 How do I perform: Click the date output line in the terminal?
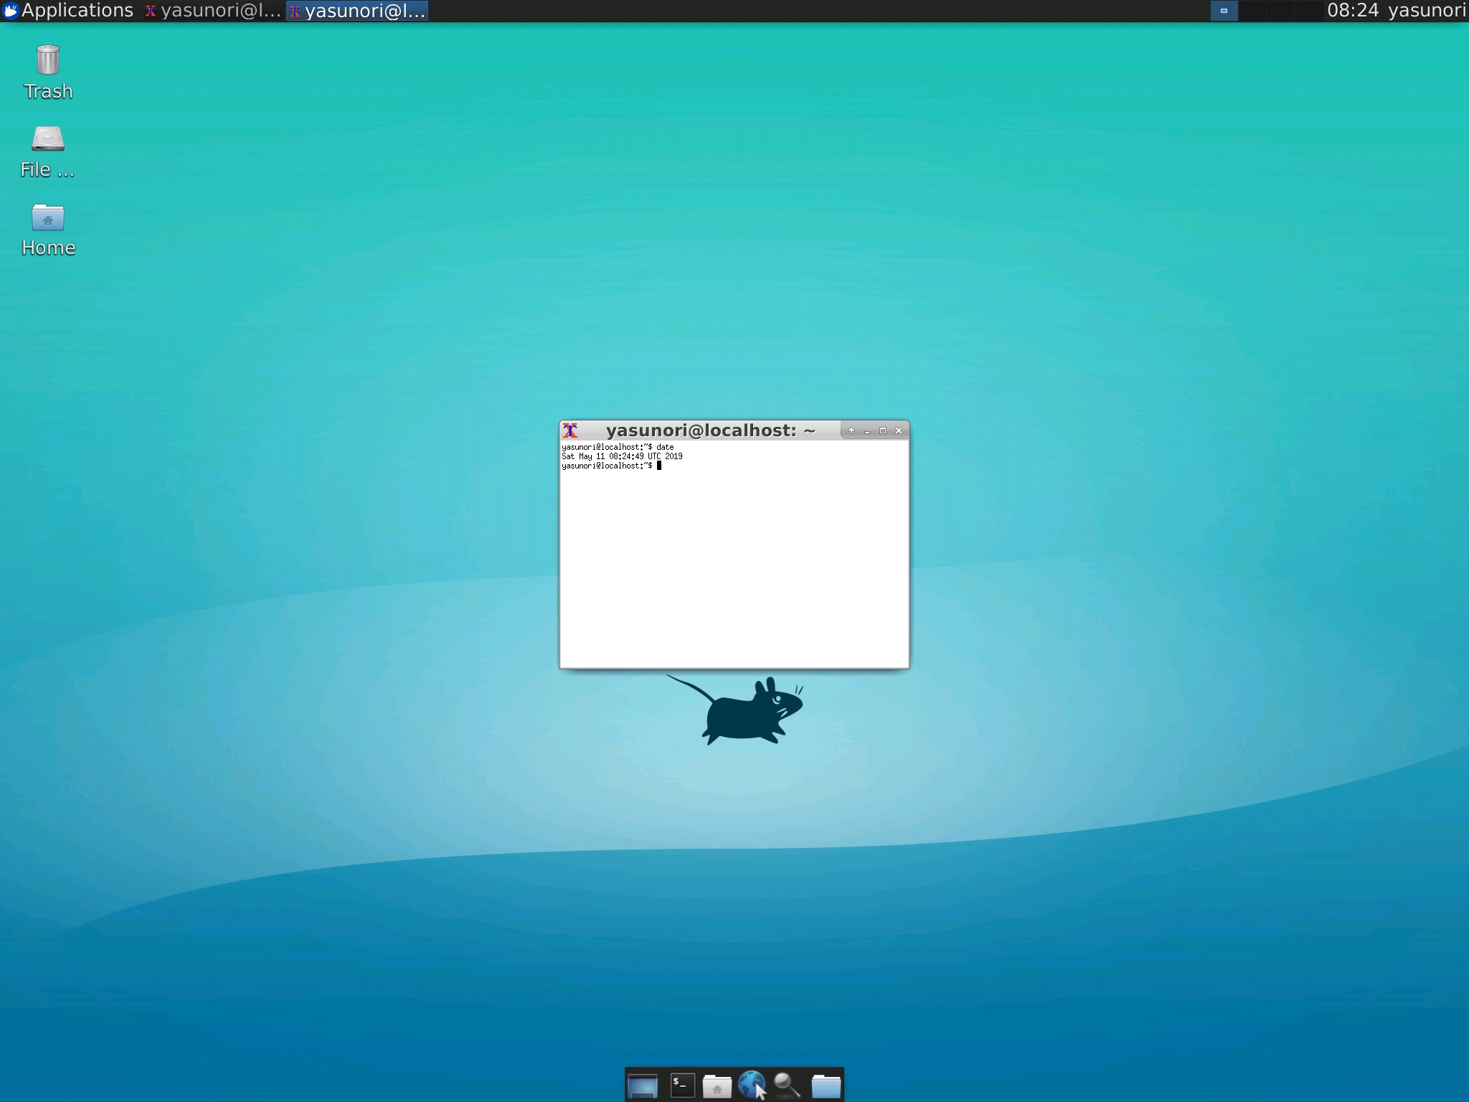coord(622,456)
